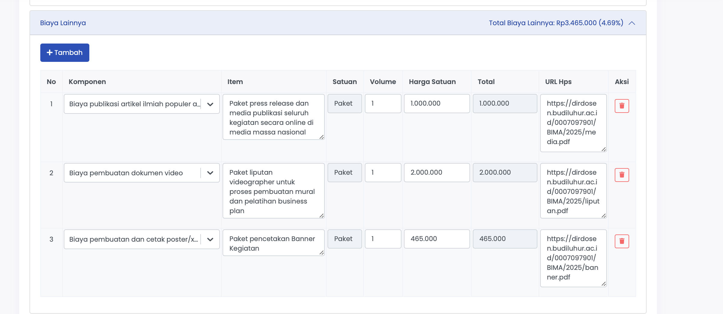Screen dimensions: 723x314
Task: Click the Paket liputan videographer text area
Action: pyautogui.click(x=273, y=191)
